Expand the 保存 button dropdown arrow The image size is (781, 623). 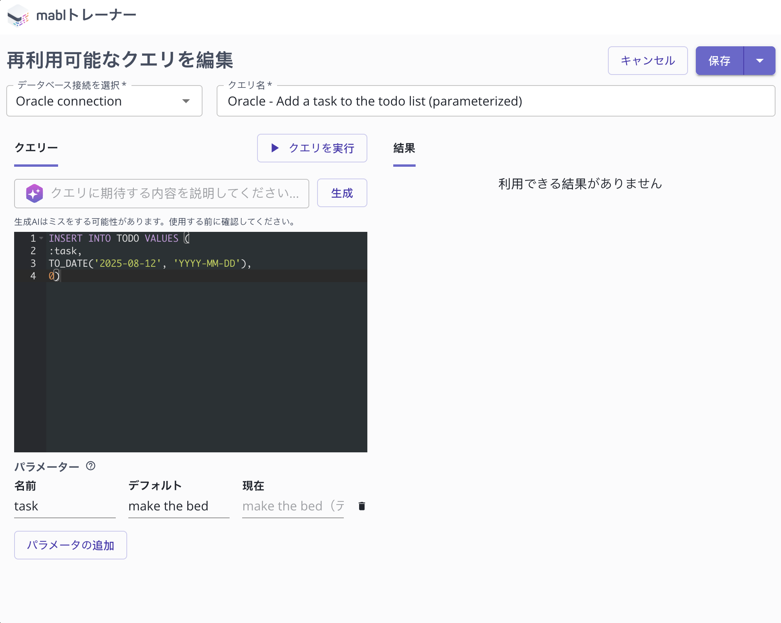pyautogui.click(x=760, y=60)
